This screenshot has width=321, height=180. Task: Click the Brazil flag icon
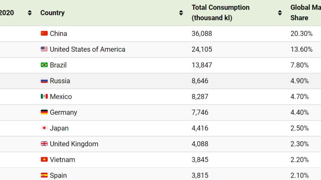point(44,65)
